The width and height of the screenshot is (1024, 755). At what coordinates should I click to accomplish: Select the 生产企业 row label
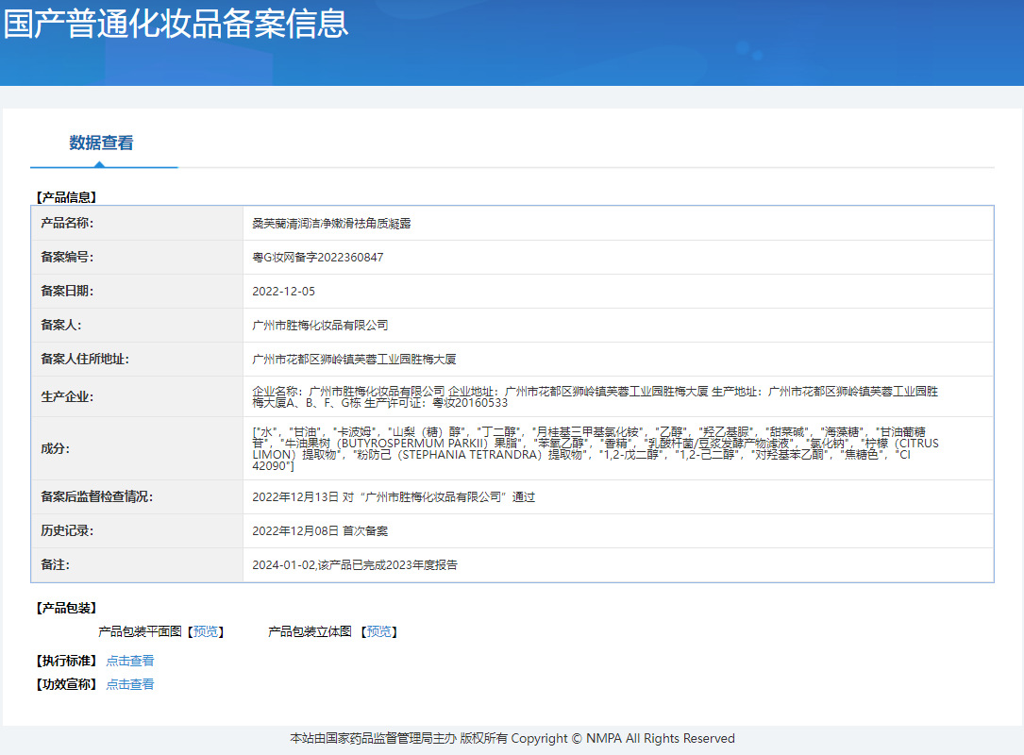pos(67,396)
